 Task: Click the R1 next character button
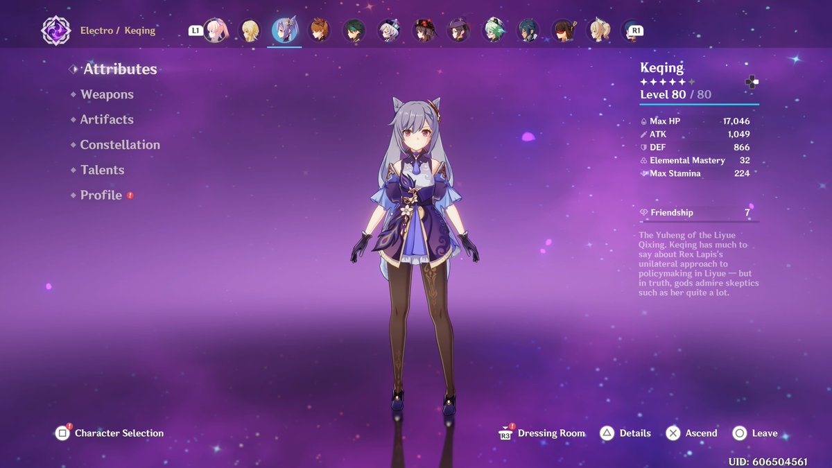pos(635,31)
